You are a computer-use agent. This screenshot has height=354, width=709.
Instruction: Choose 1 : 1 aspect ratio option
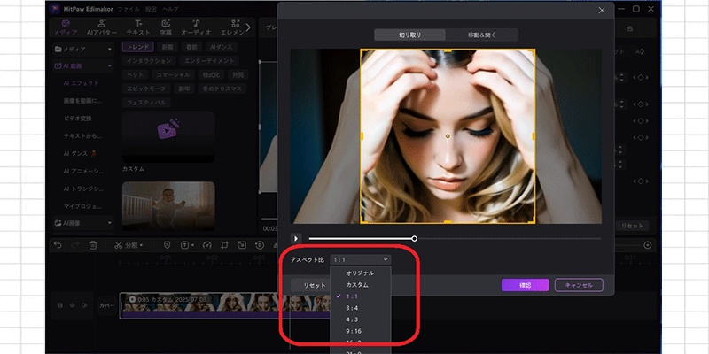tap(361, 296)
